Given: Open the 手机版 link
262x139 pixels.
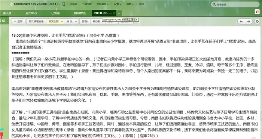Looking at the screenshot, I should click(x=73, y=4).
